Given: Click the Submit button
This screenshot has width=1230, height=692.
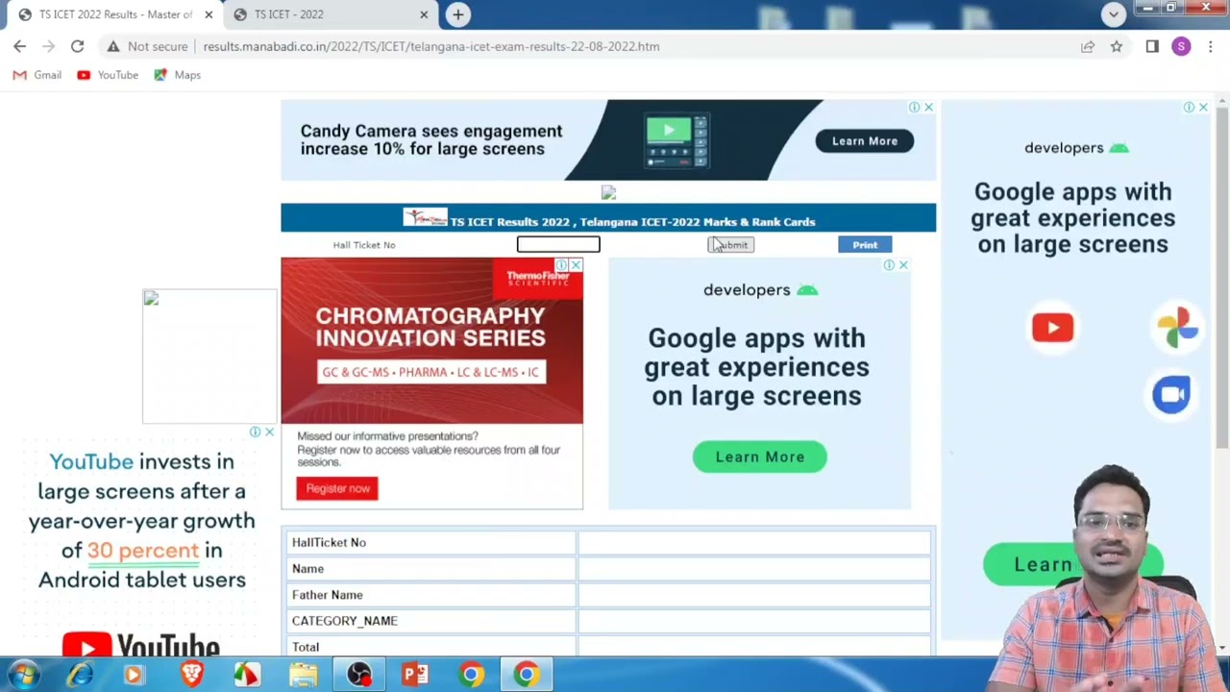Looking at the screenshot, I should click(731, 245).
